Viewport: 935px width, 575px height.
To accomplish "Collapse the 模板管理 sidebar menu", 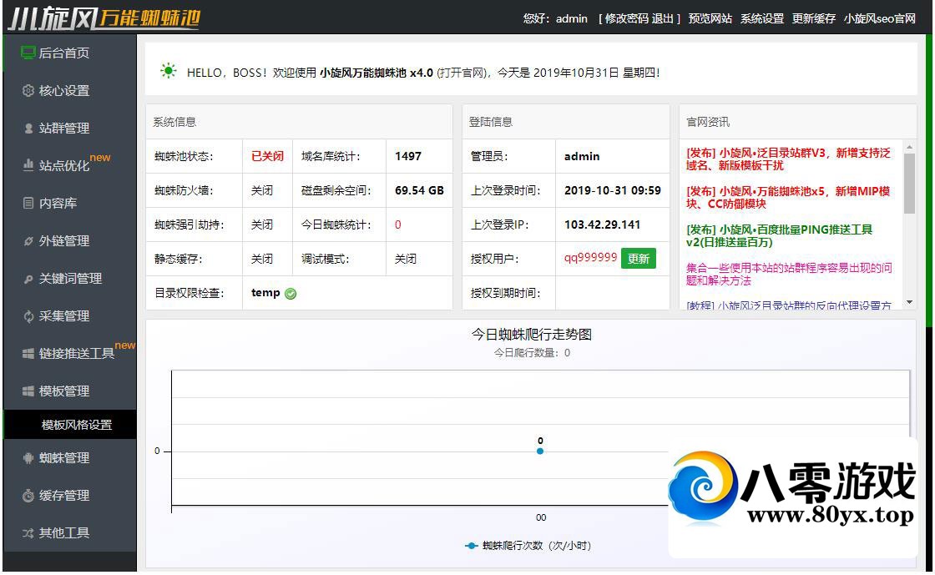I will click(64, 391).
